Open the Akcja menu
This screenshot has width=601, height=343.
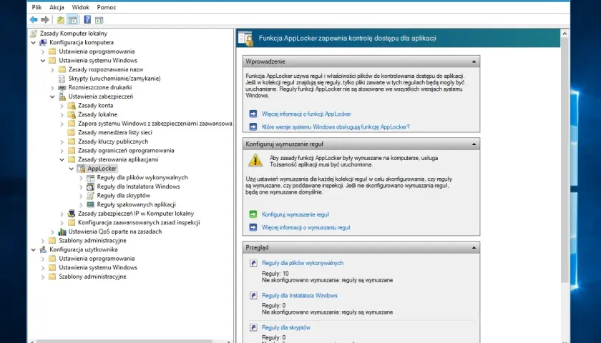[57, 7]
